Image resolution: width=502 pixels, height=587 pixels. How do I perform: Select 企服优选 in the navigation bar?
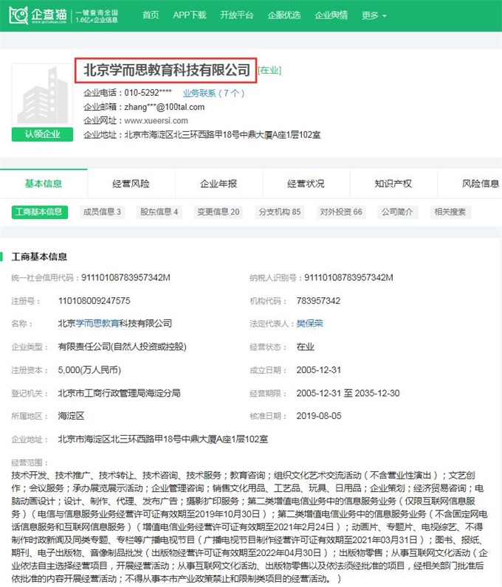[283, 15]
